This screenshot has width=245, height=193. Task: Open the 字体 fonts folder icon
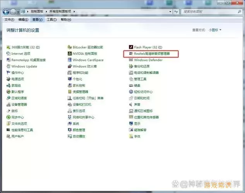131,136
